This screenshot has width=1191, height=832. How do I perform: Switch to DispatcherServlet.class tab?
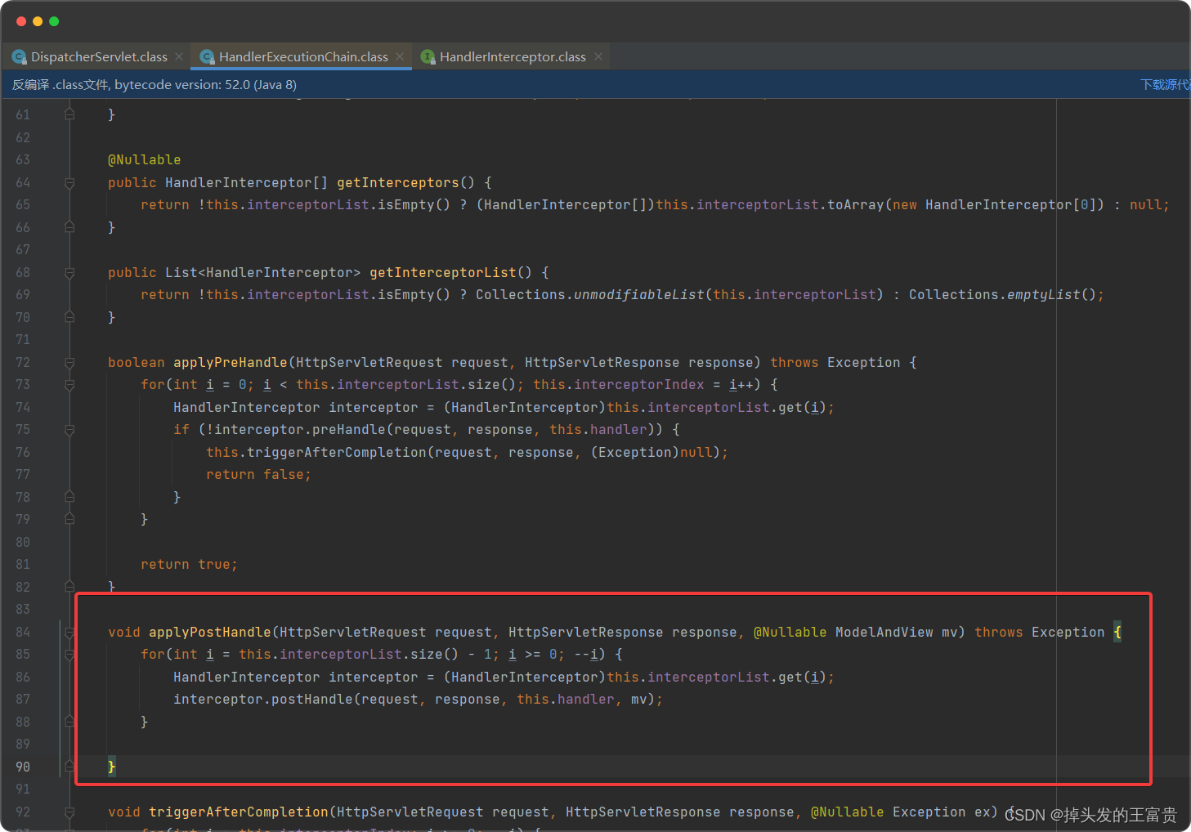point(99,56)
